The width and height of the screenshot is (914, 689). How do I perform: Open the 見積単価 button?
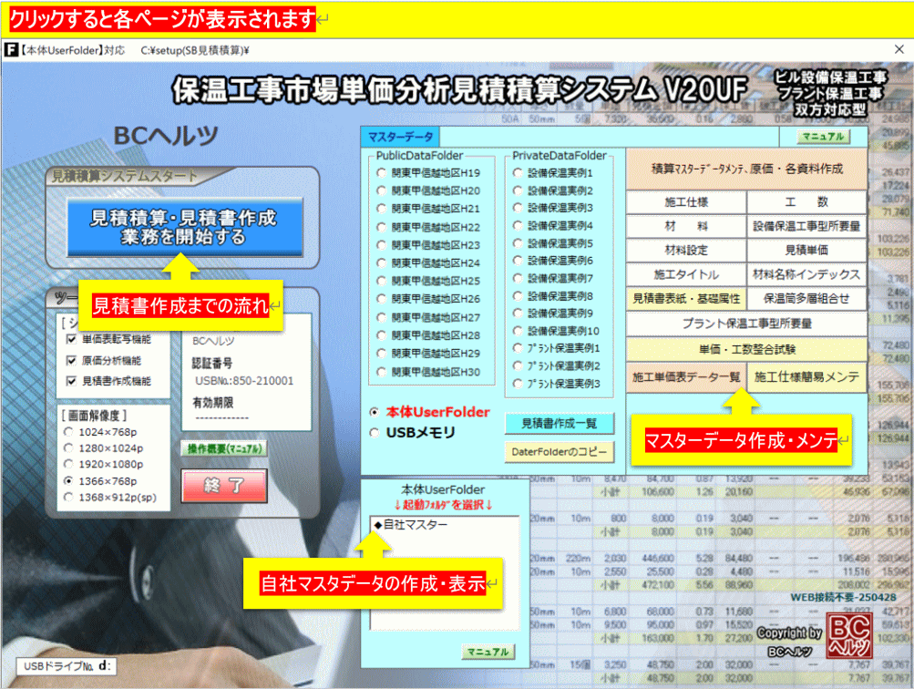pos(806,250)
